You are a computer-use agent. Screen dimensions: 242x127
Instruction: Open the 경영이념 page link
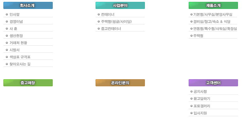pos(16,22)
